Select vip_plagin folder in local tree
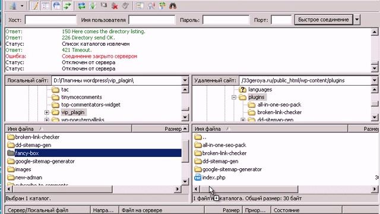380x214 pixels. point(72,112)
